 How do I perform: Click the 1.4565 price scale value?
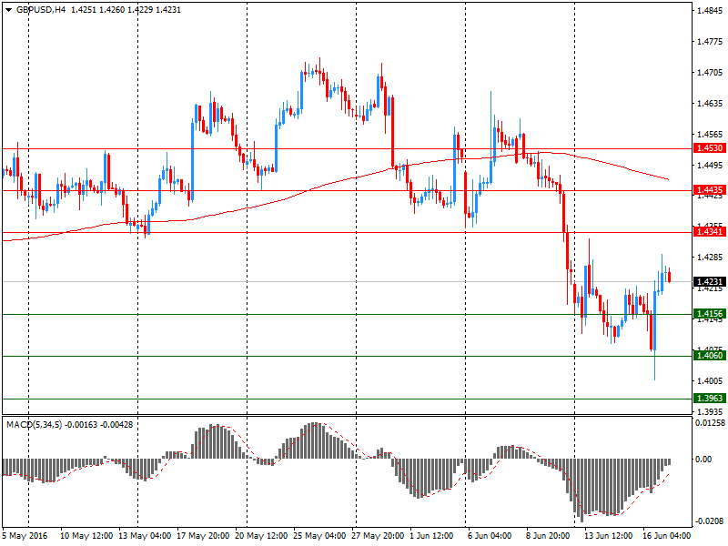(710, 134)
